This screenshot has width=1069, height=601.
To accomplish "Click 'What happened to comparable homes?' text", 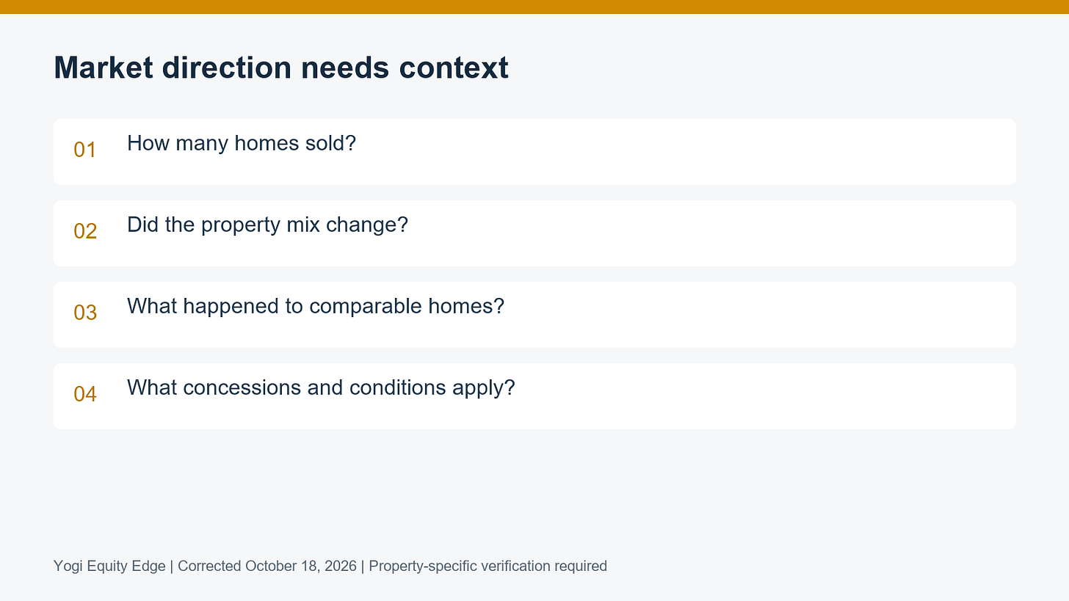I will point(316,306).
